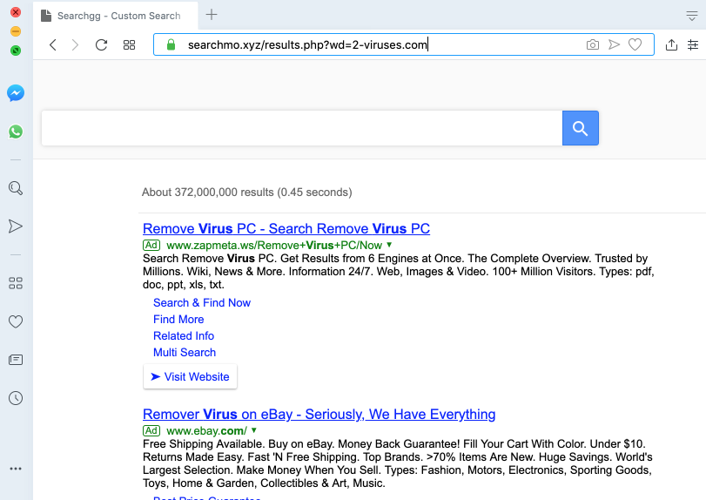
Task: Open WhatsApp from the sidebar
Action: point(16,132)
